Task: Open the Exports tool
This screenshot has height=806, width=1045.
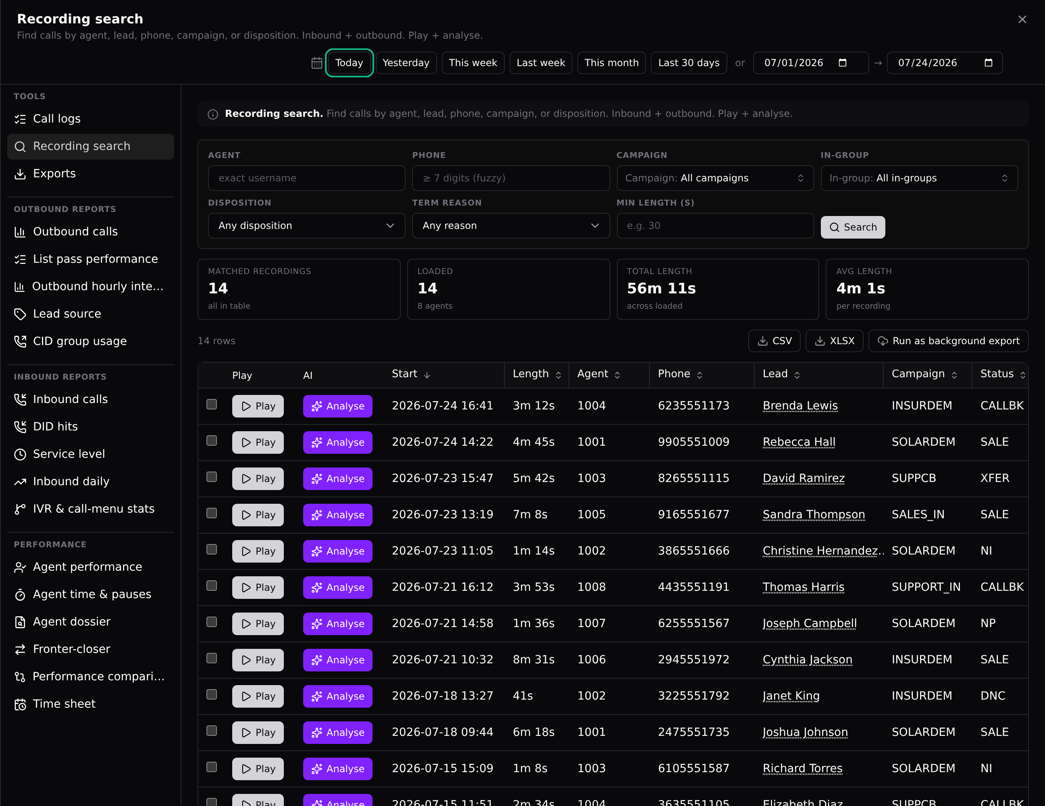Action: pyautogui.click(x=90, y=174)
